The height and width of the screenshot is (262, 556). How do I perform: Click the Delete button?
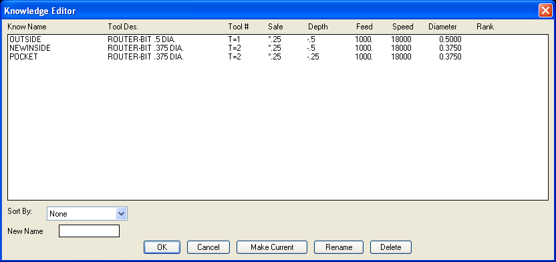(x=391, y=247)
